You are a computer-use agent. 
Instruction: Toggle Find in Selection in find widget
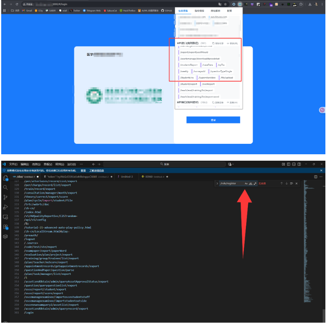(291, 184)
